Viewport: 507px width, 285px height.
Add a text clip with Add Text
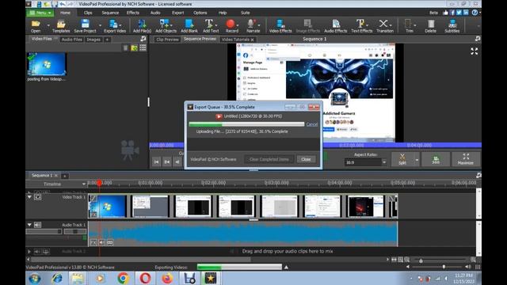pyautogui.click(x=211, y=26)
